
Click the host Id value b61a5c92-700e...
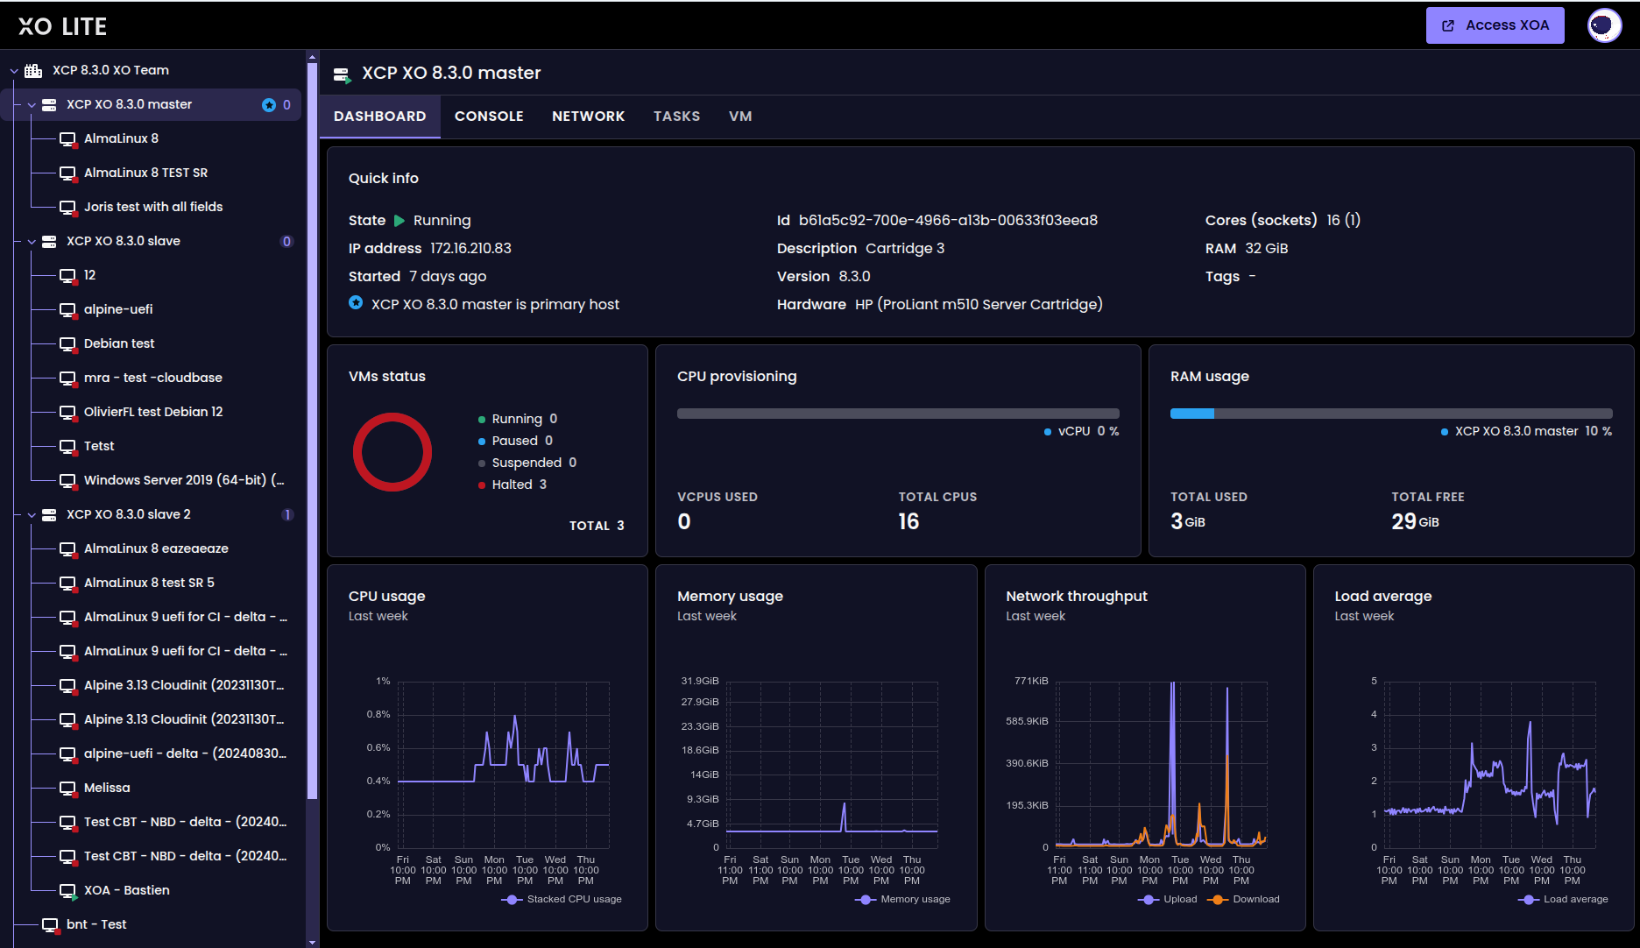point(948,221)
